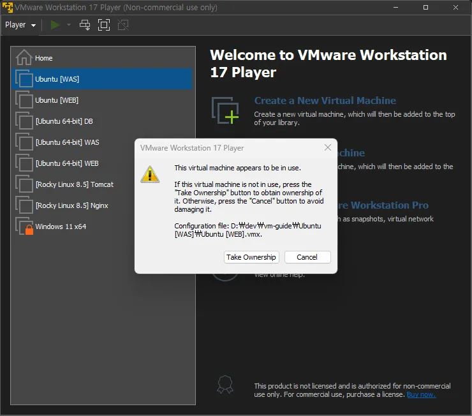Open the Player menu dropdown

point(20,25)
